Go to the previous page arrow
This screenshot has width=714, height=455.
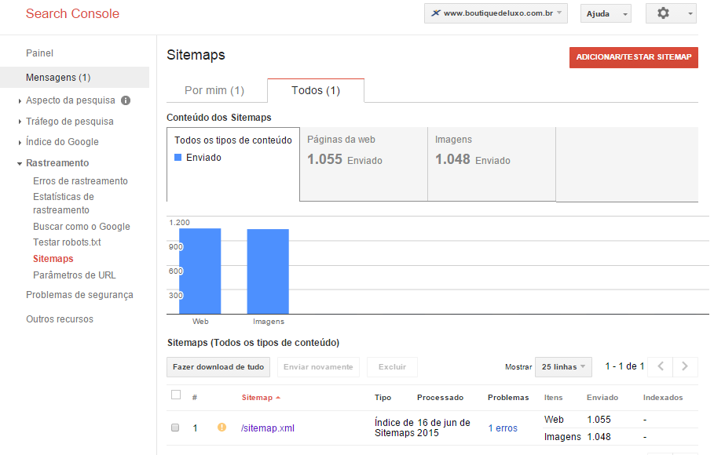[661, 366]
